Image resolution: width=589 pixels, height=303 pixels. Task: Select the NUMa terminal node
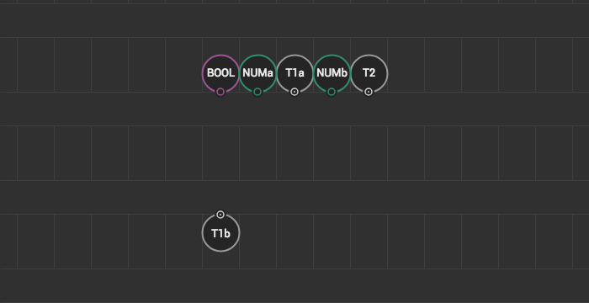tap(257, 73)
